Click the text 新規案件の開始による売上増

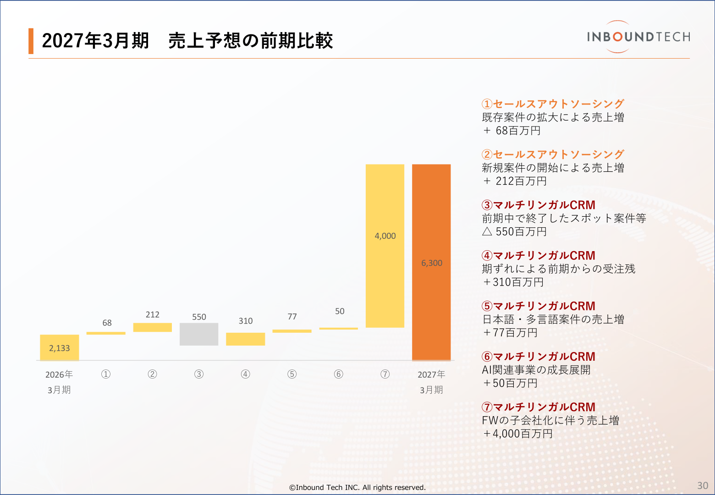pyautogui.click(x=553, y=168)
